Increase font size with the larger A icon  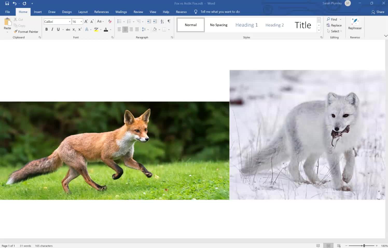coord(86,22)
